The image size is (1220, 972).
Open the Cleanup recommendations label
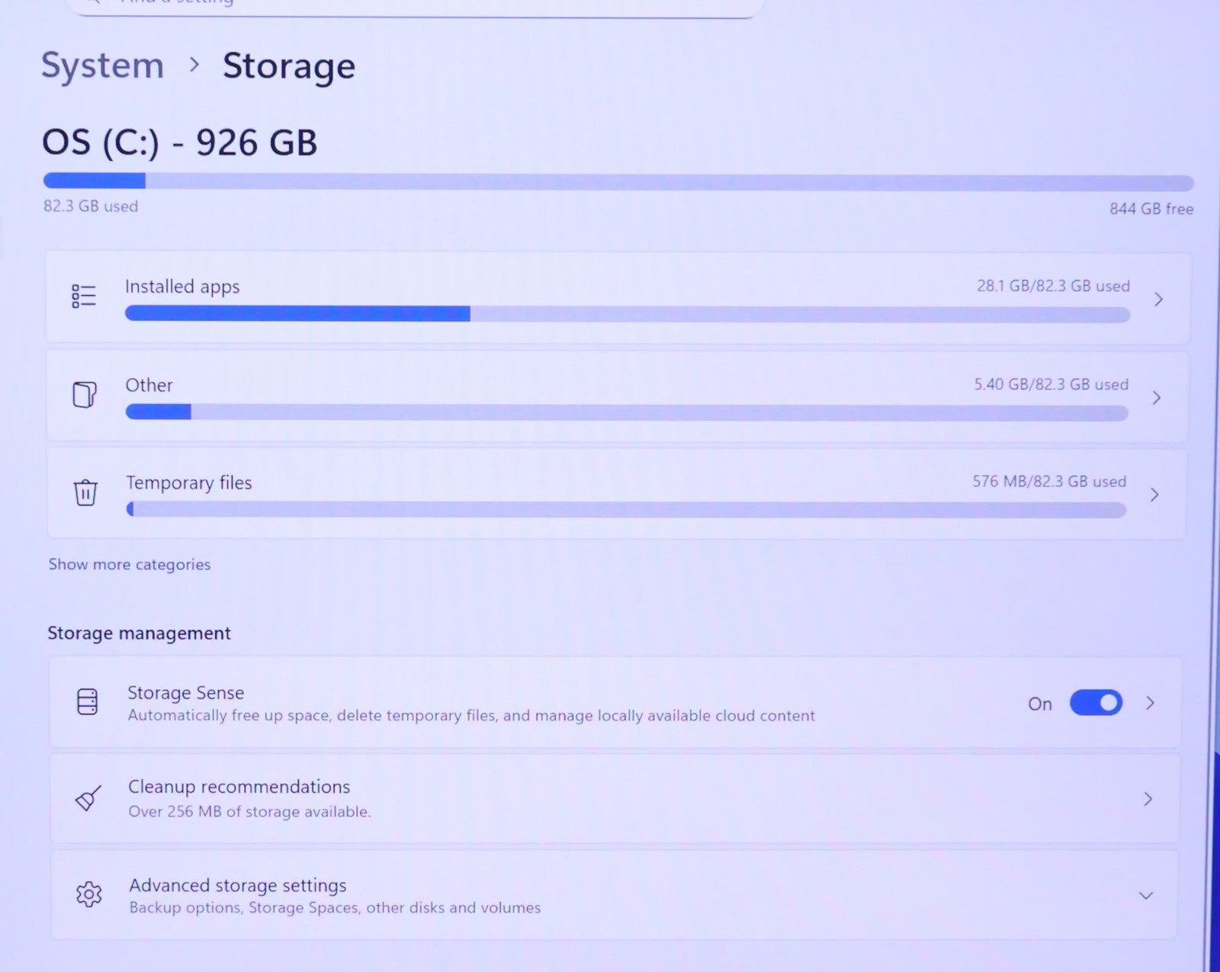[x=239, y=787]
